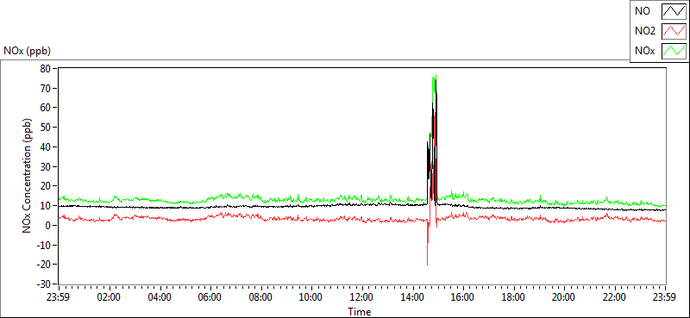
Task: Click the 10 y-axis tick label
Action: pyautogui.click(x=47, y=205)
